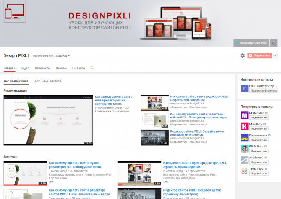Click CC badge under Эффекты при наведении upload

(166, 182)
